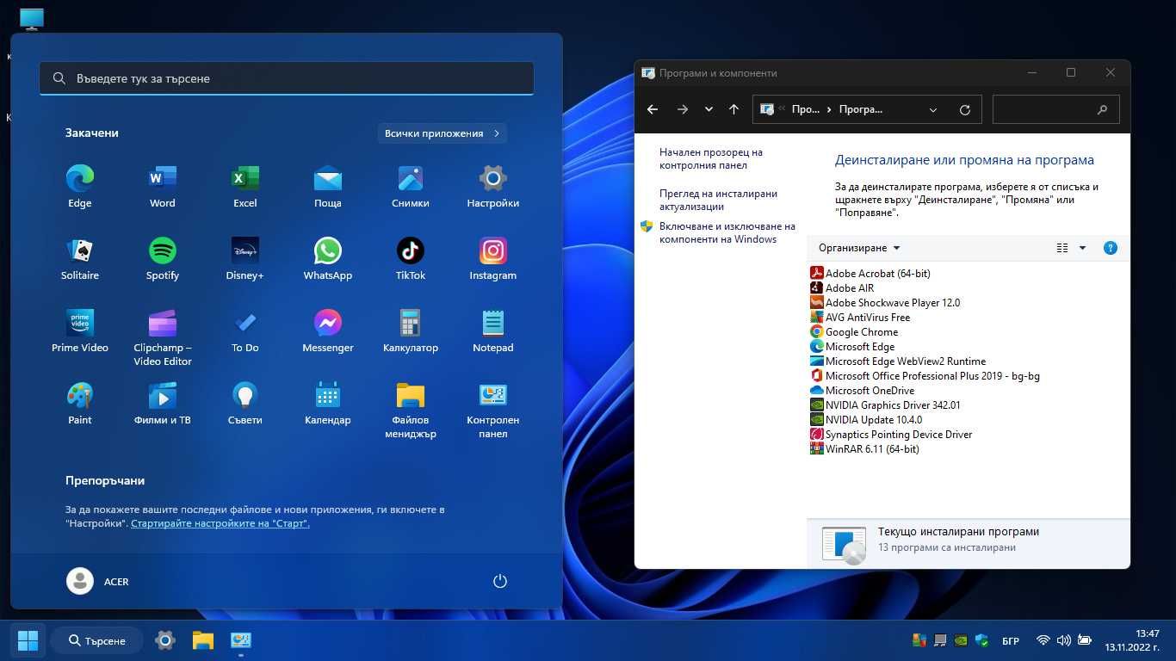Open Clipchamp Video Editor
The height and width of the screenshot is (661, 1176).
(x=163, y=338)
